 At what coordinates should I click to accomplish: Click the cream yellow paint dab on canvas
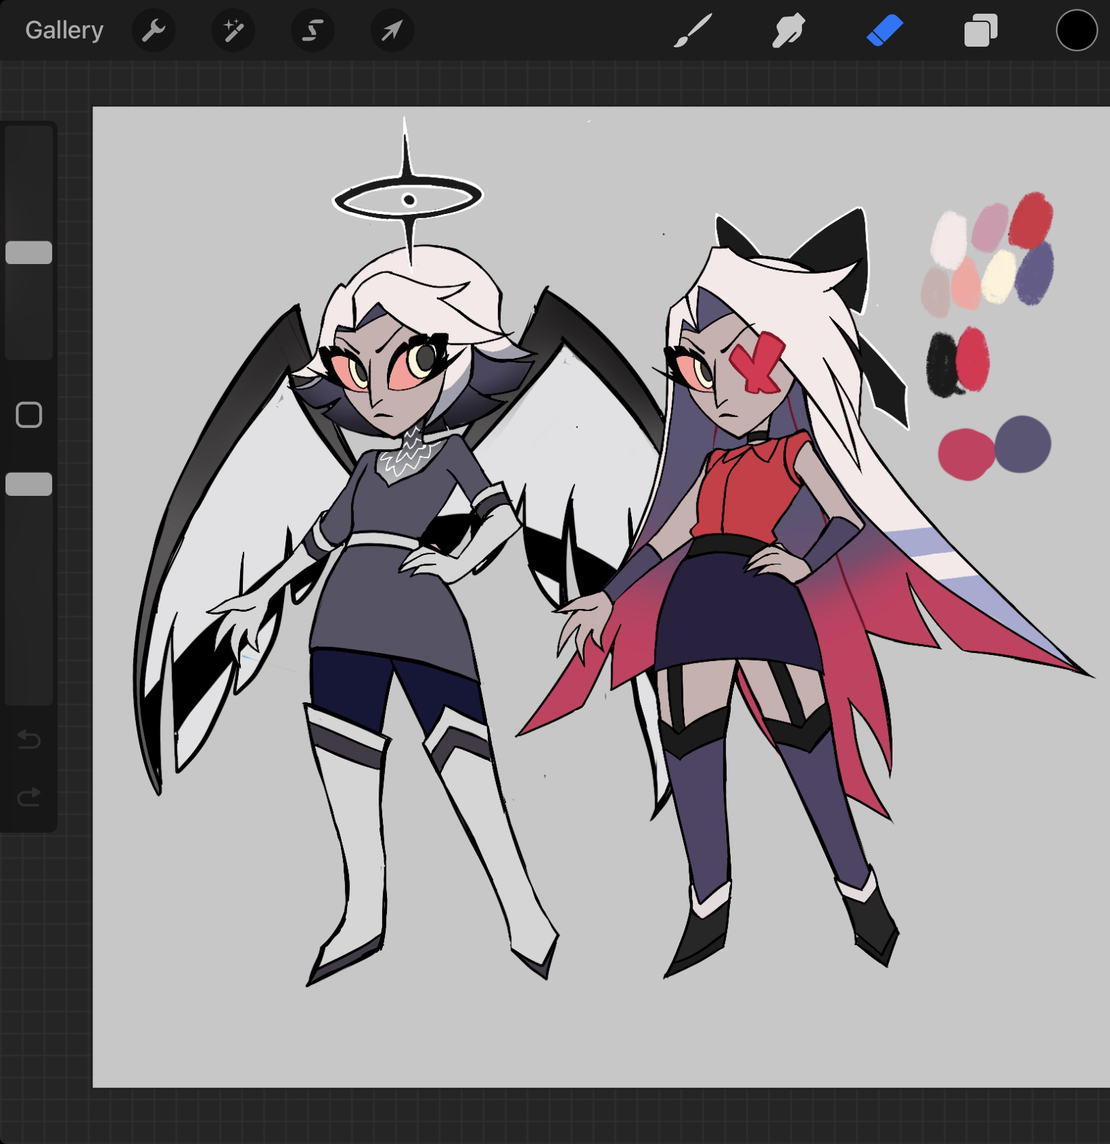click(998, 276)
